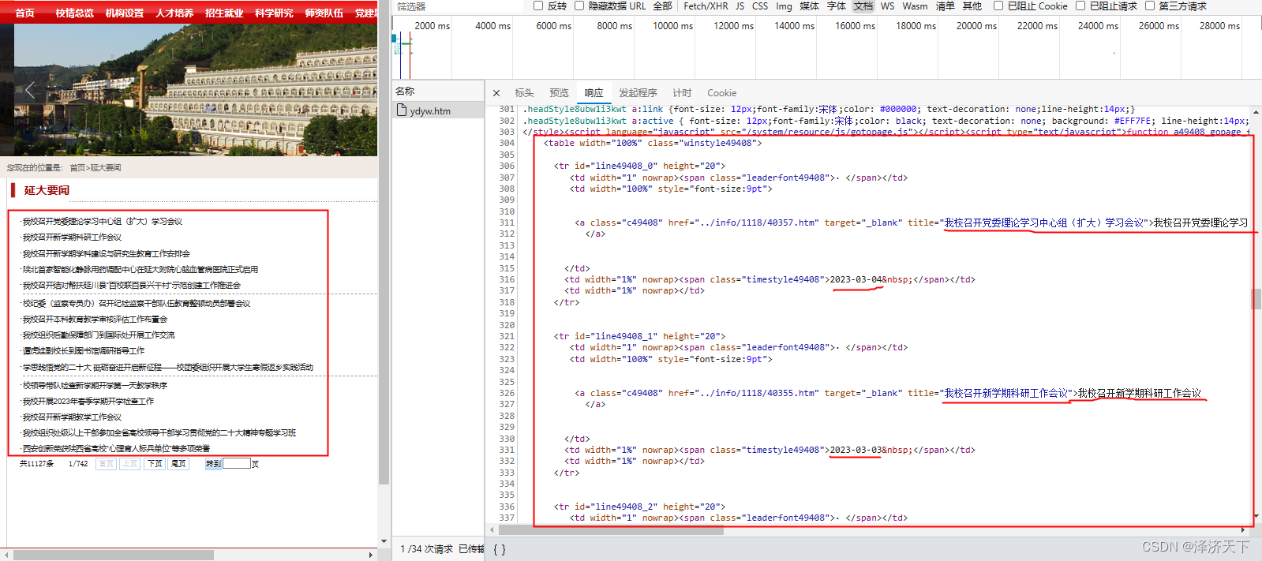Select the ydyw.htm request row
Image resolution: width=1262 pixels, height=561 pixels.
click(439, 110)
